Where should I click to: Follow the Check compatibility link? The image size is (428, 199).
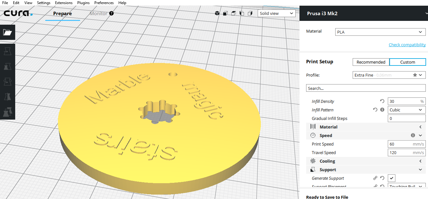pyautogui.click(x=407, y=45)
